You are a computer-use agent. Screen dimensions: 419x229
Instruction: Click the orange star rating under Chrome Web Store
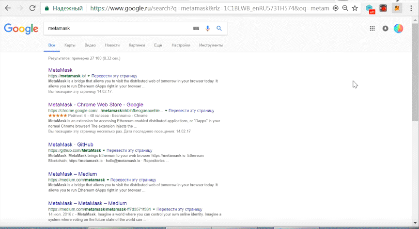58,115
